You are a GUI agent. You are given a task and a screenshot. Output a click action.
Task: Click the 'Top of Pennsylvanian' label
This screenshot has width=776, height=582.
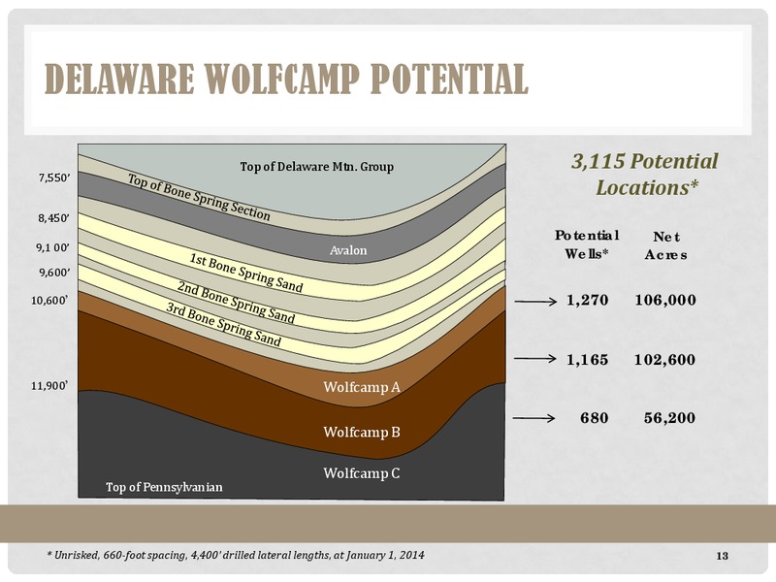coord(164,488)
